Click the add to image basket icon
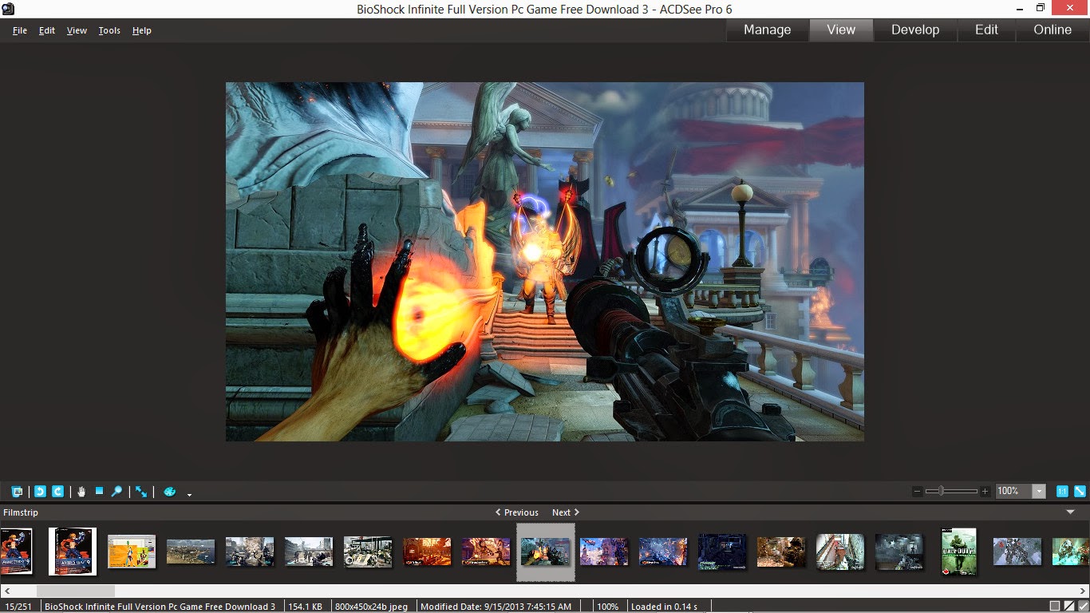This screenshot has height=613, width=1090. [x=17, y=492]
